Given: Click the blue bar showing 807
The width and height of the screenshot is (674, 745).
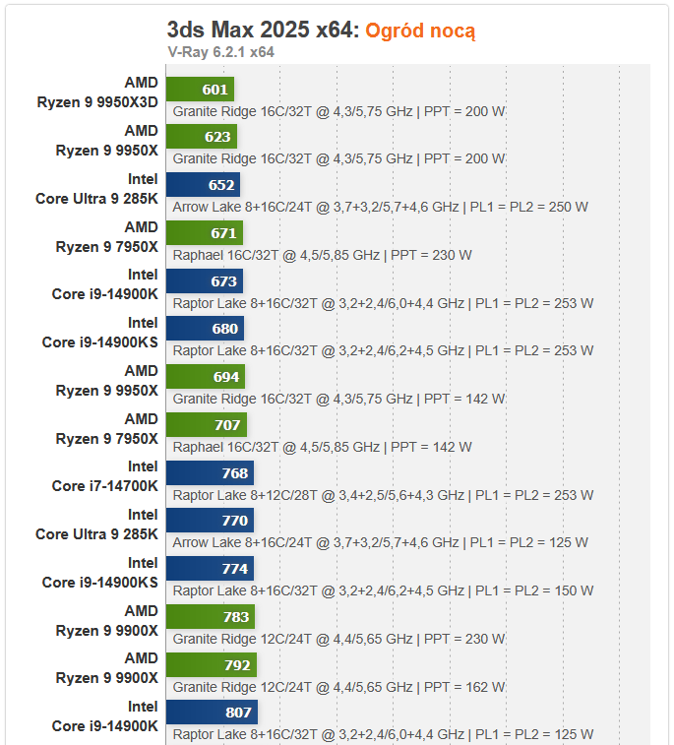Looking at the screenshot, I should [213, 713].
